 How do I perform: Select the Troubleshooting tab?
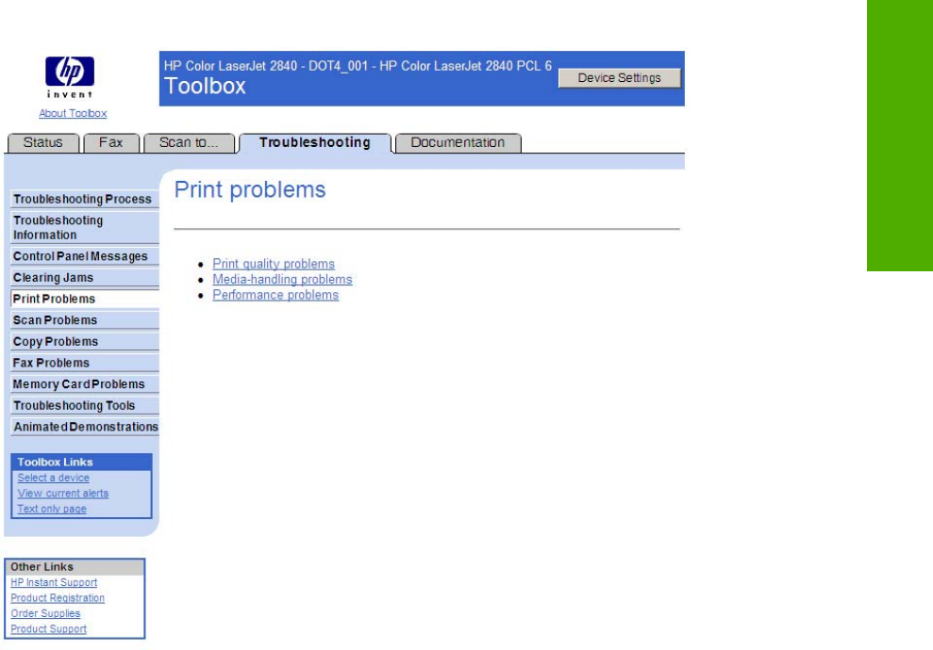click(315, 142)
